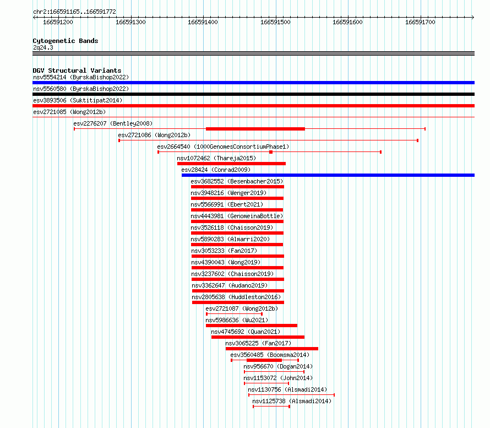Open nsv5566991 (Ebert2021) variant
Image resolution: width=490 pixels, height=428 pixels.
pos(227,204)
